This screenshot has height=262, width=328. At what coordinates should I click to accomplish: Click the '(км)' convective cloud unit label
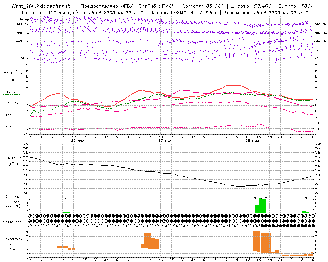tap(13, 249)
